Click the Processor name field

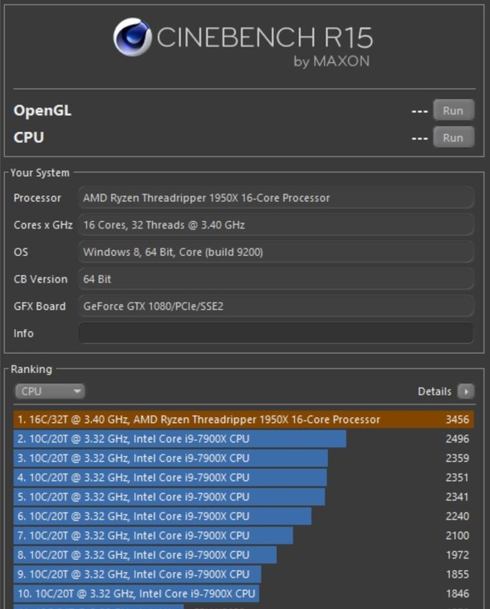pyautogui.click(x=276, y=198)
